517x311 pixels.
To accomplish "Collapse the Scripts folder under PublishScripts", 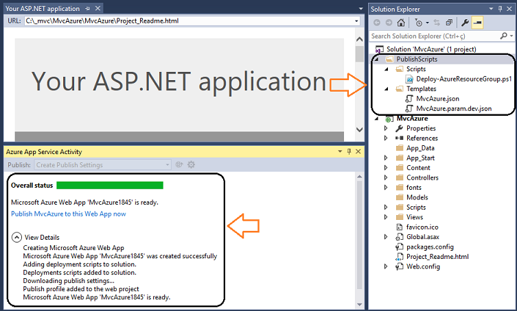I will (387, 69).
